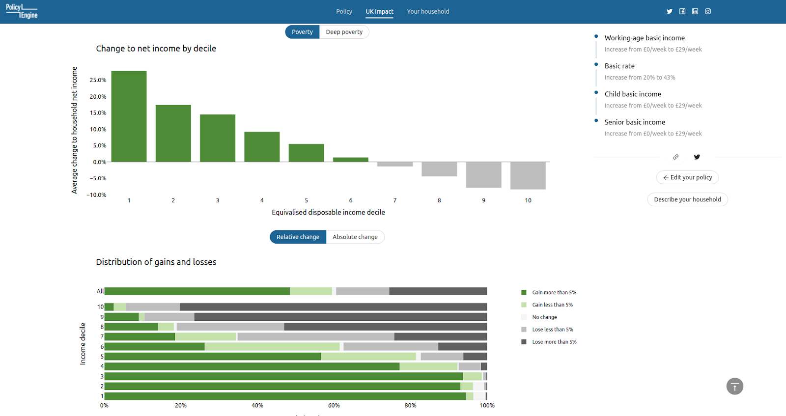Select the UK impact tab
Screen dimensions: 786x416
click(x=379, y=11)
